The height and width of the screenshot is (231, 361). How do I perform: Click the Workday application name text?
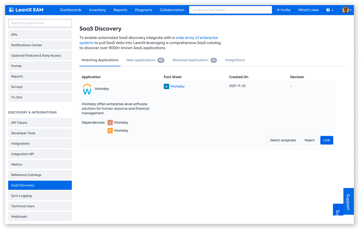[102, 89]
